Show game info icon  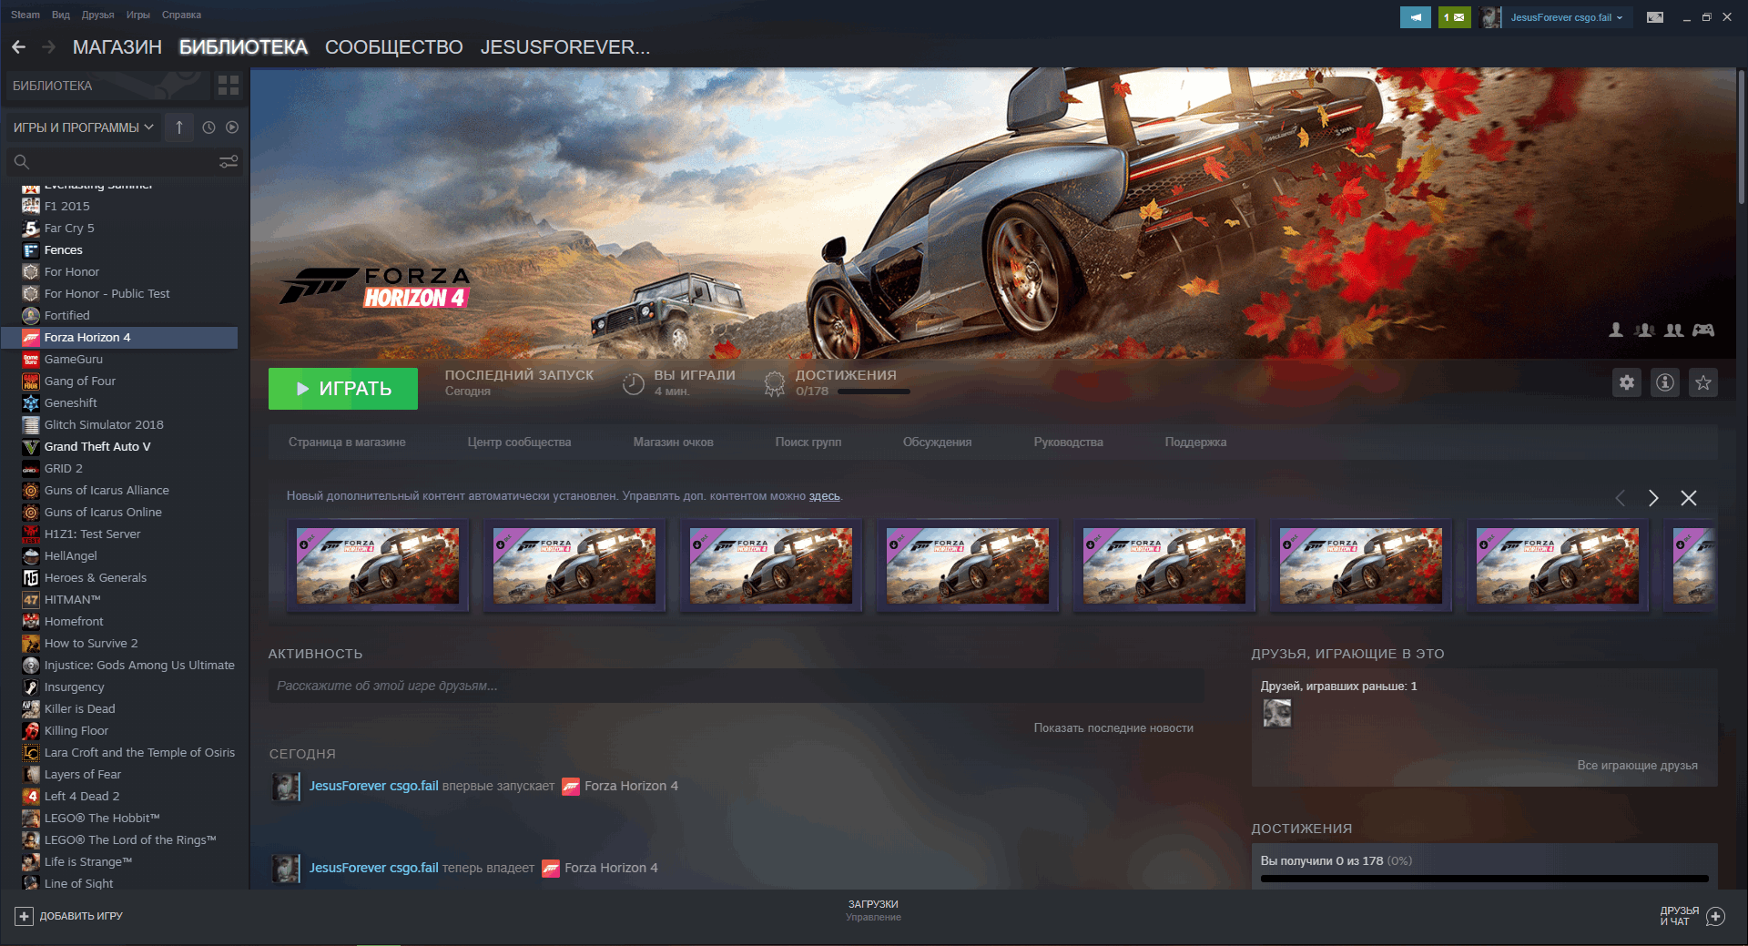pos(1665,382)
